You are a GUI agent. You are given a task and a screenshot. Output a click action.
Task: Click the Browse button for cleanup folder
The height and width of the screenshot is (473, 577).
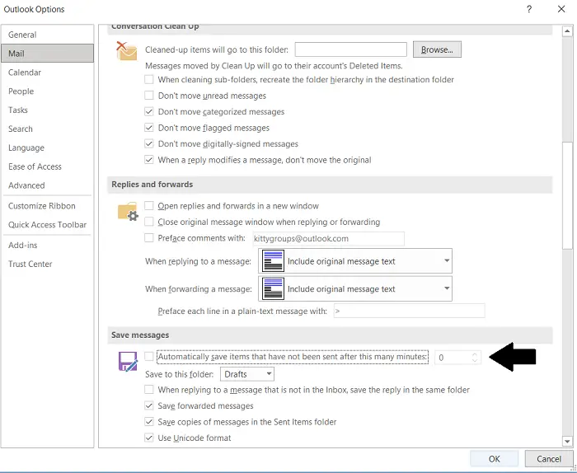tap(437, 49)
